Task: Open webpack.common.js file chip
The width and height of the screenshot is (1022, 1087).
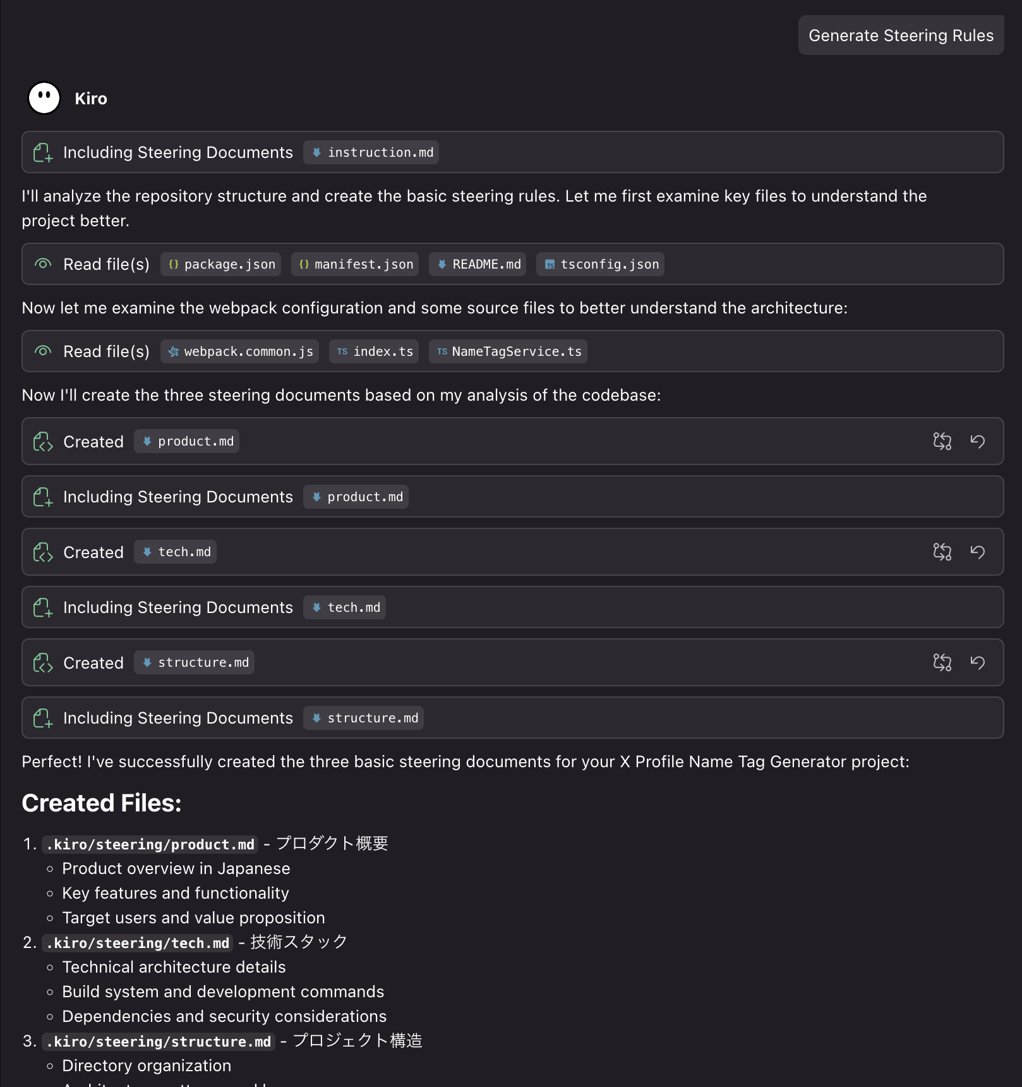Action: pos(240,351)
